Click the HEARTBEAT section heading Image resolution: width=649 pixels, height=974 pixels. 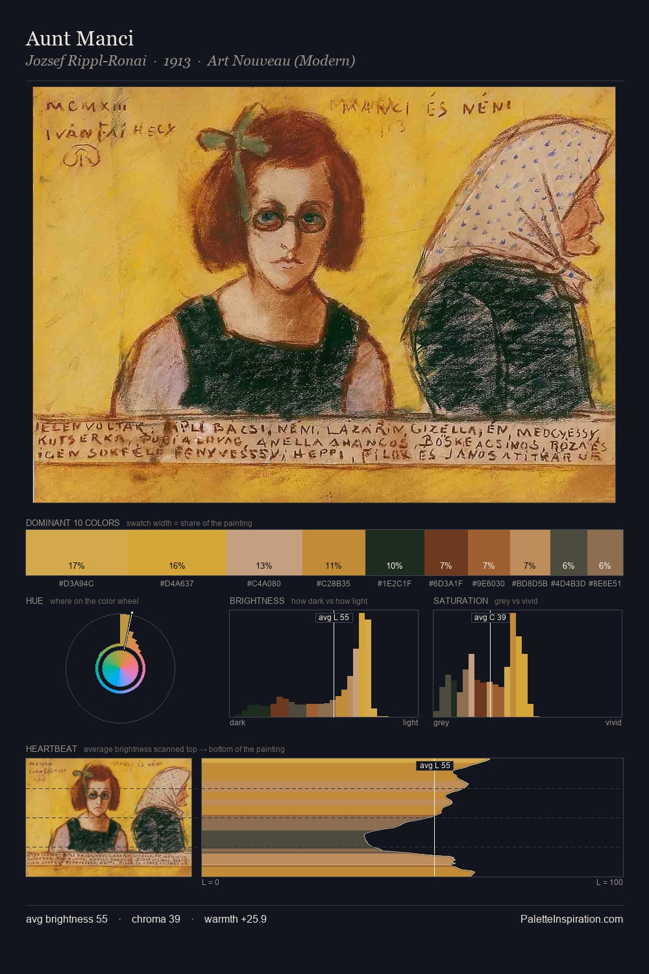(x=51, y=749)
